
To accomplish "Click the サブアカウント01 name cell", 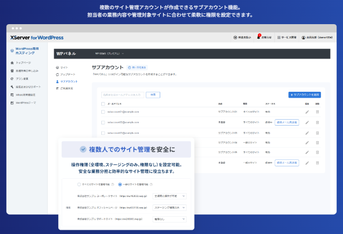I will pyautogui.click(x=228, y=112).
